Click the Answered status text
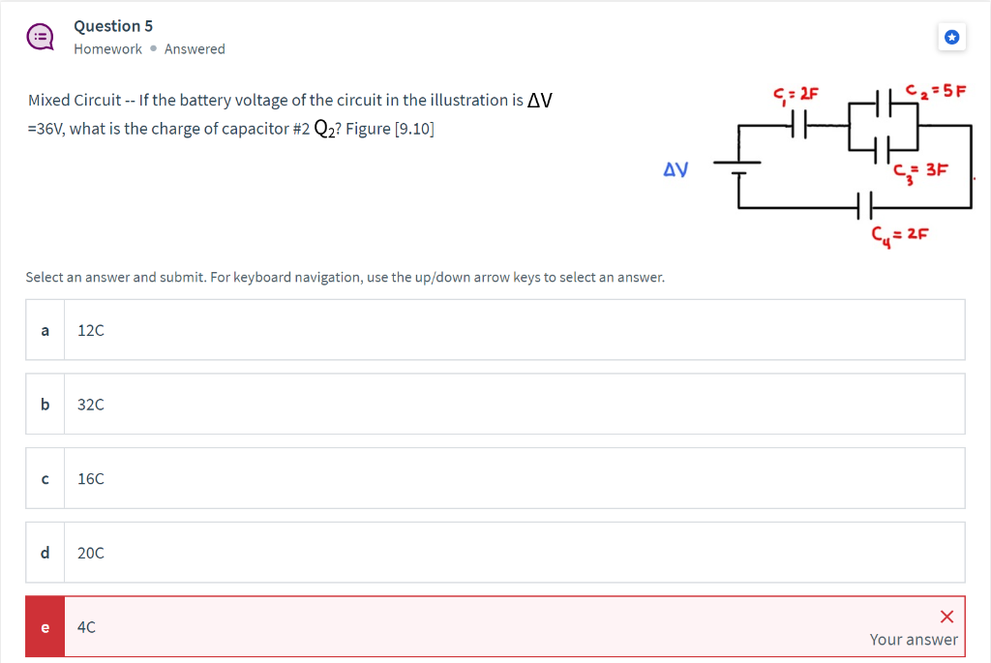This screenshot has height=663, width=991. [x=194, y=48]
